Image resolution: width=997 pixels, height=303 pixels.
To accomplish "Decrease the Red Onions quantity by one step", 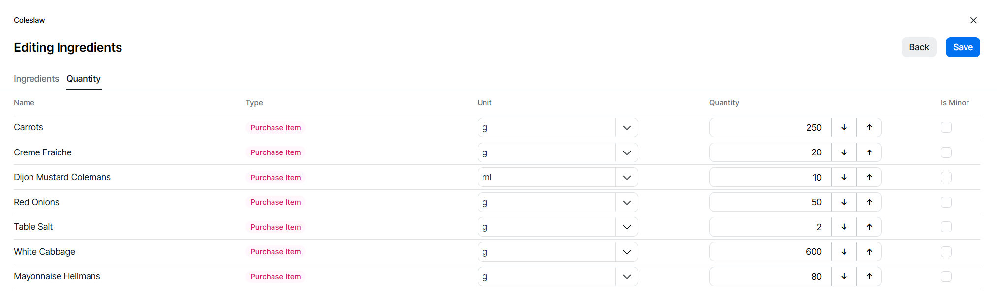I will click(x=844, y=202).
